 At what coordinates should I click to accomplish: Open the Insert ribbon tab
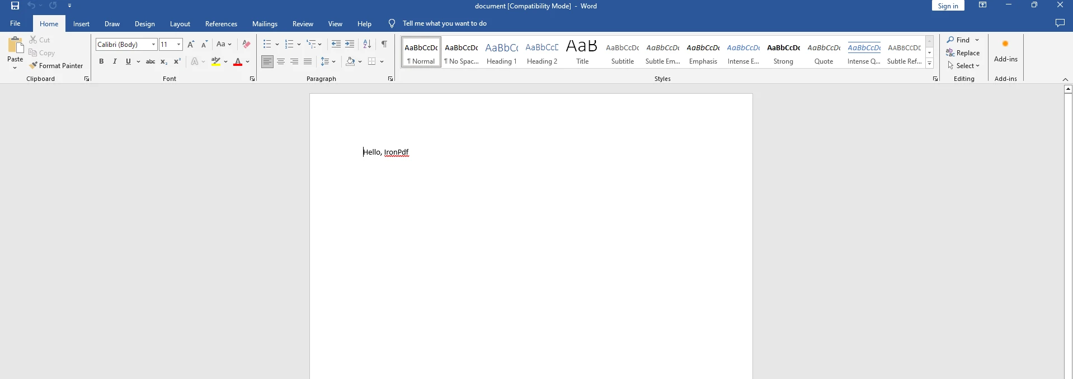81,24
